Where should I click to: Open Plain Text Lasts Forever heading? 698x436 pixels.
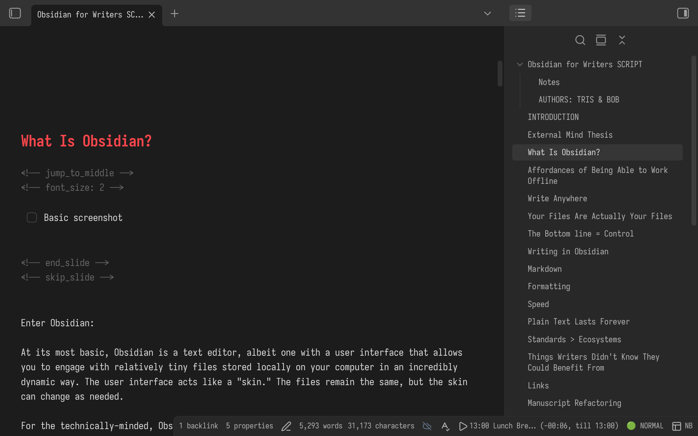[x=578, y=322]
